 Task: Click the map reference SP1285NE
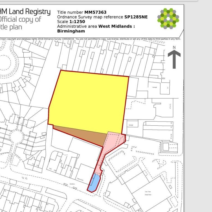pos(136,17)
